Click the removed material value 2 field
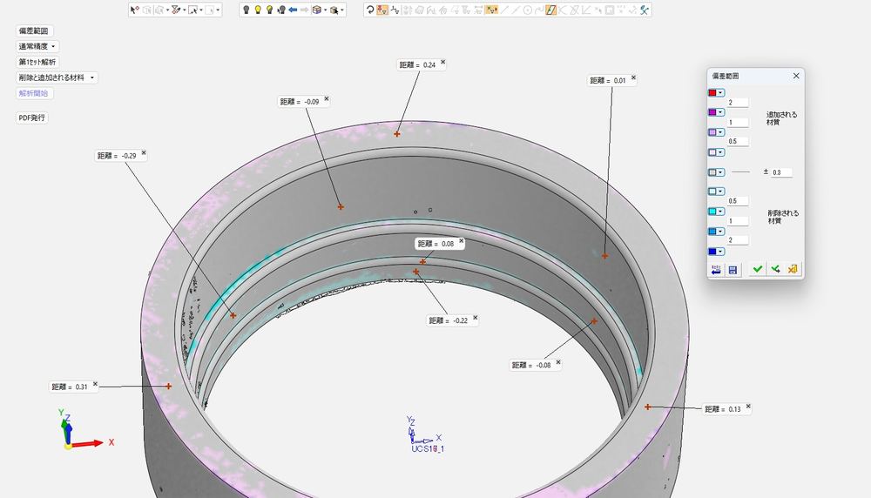Image resolution: width=871 pixels, height=498 pixels. coord(738,239)
